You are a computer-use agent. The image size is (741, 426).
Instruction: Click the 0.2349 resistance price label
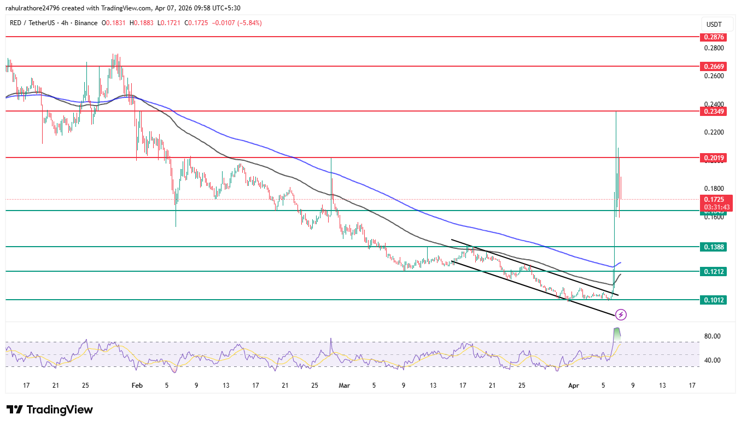pyautogui.click(x=714, y=111)
